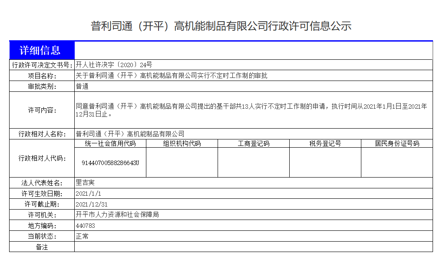The height and width of the screenshot is (262, 443).
Task: Click the 居民身份证号码 column header
Action: coord(397,143)
